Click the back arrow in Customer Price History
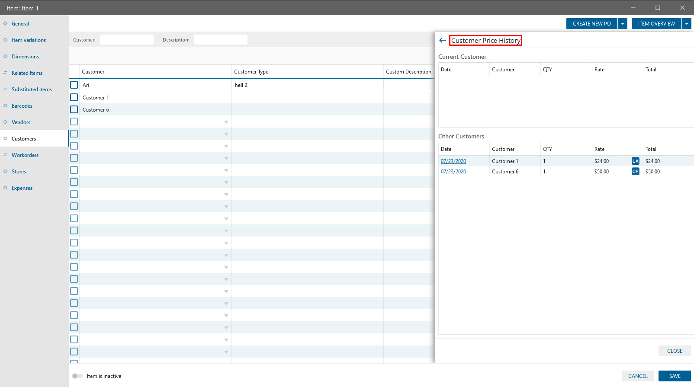This screenshot has width=694, height=387. (442, 40)
